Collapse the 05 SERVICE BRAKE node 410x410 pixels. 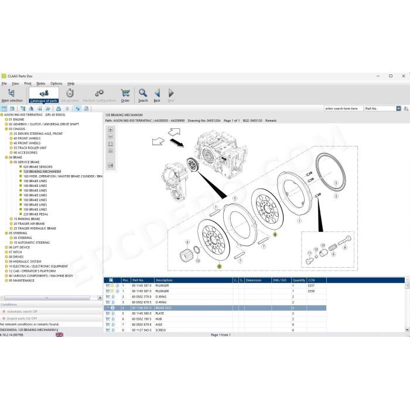(x=11, y=162)
